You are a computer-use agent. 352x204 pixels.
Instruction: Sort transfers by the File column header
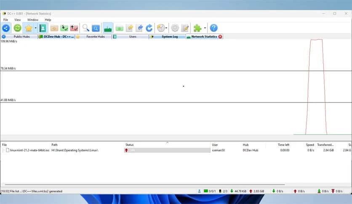click(x=25, y=145)
